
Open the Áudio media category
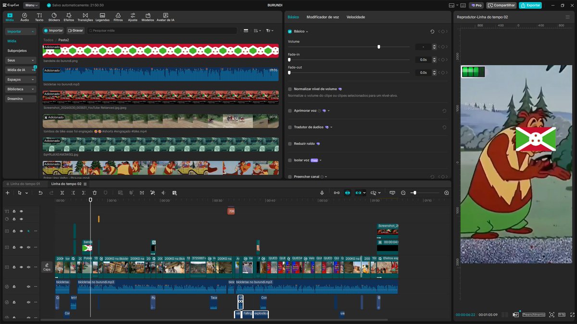(25, 17)
